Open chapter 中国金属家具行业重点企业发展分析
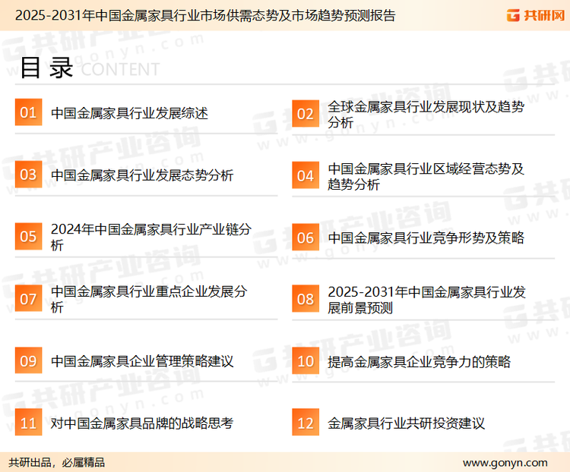This screenshot has height=472, width=570. click(x=150, y=299)
